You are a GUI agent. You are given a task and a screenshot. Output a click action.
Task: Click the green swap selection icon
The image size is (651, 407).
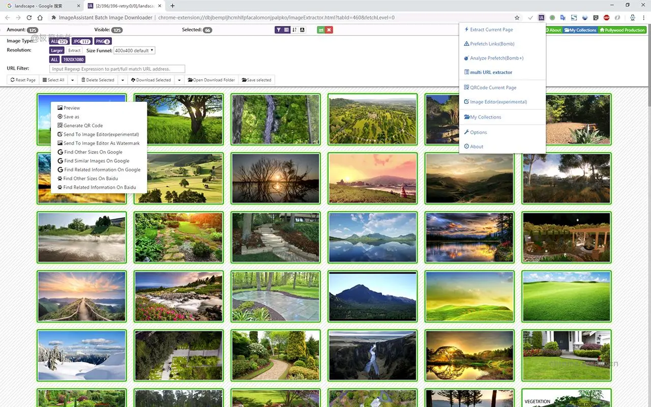point(320,30)
